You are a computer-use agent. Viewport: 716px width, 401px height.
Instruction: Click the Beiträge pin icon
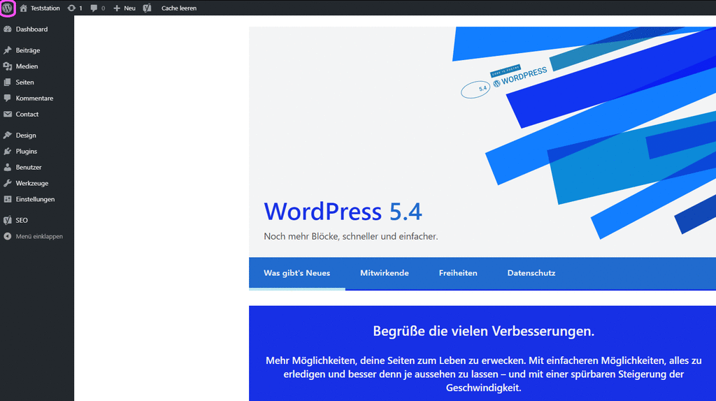pyautogui.click(x=7, y=50)
